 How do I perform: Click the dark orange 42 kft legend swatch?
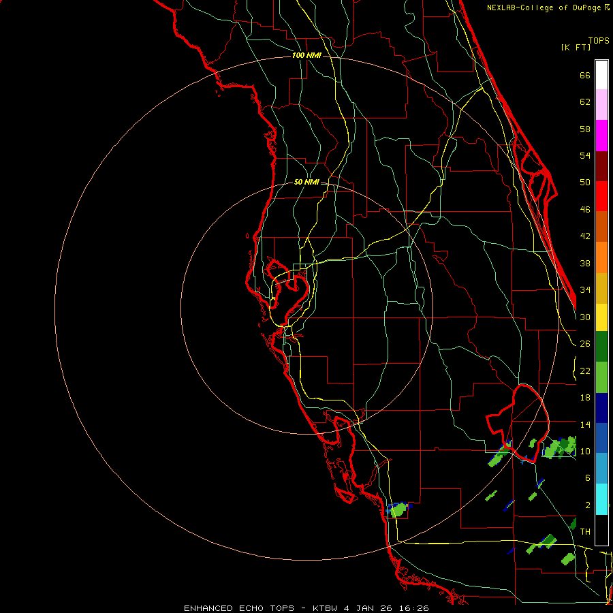(601, 226)
